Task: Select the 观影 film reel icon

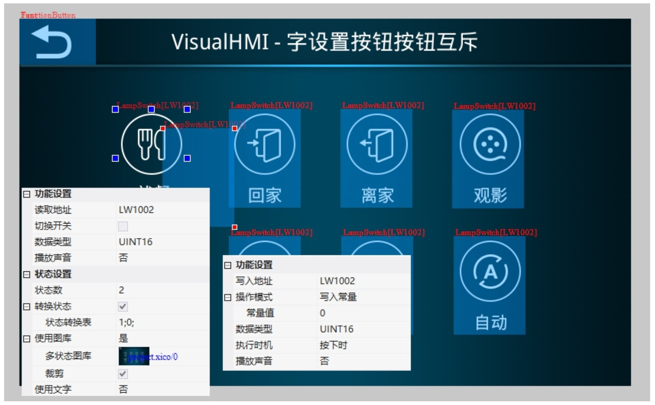Action: pos(490,144)
